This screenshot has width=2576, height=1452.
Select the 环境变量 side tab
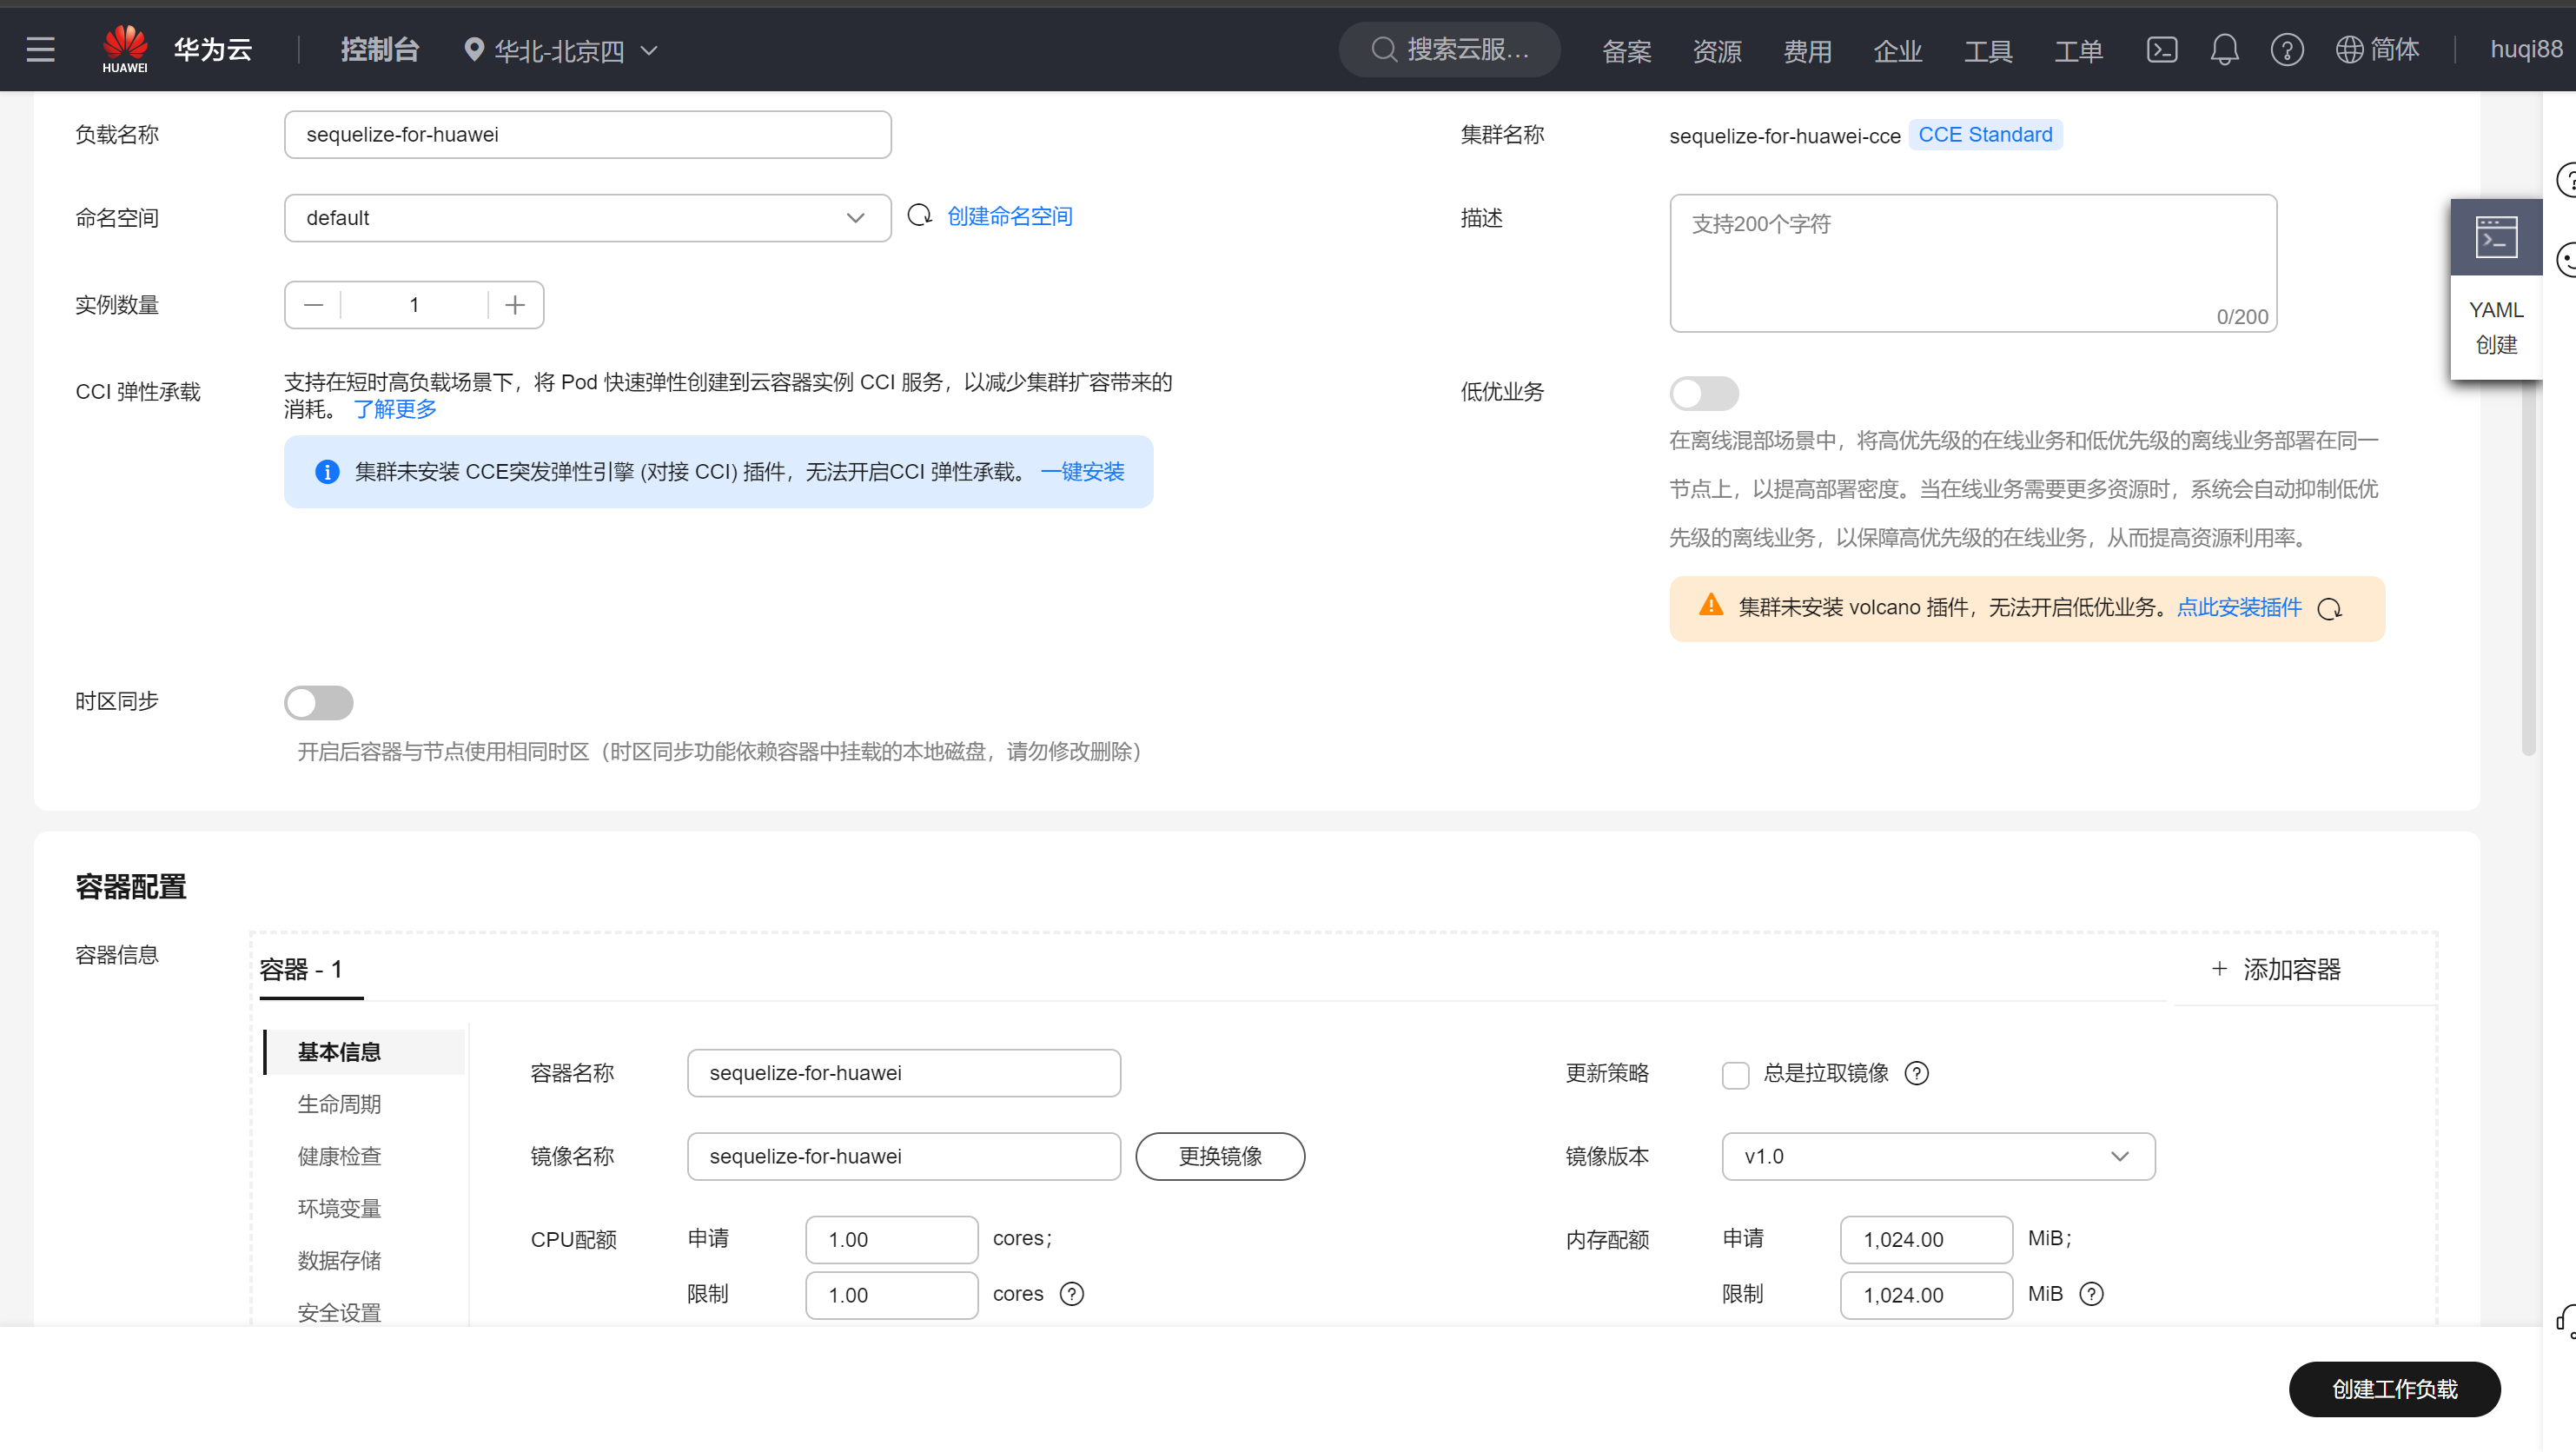339,1208
